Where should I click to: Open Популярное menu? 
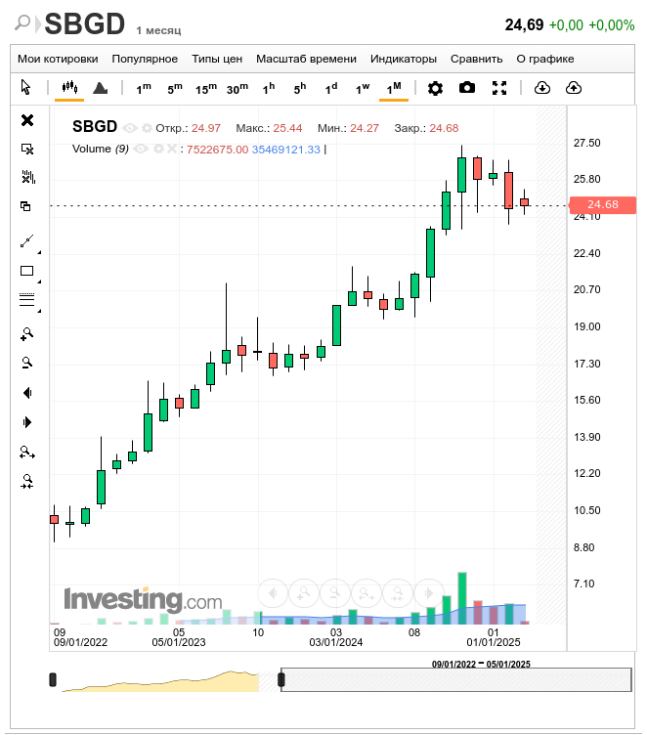[x=145, y=59]
